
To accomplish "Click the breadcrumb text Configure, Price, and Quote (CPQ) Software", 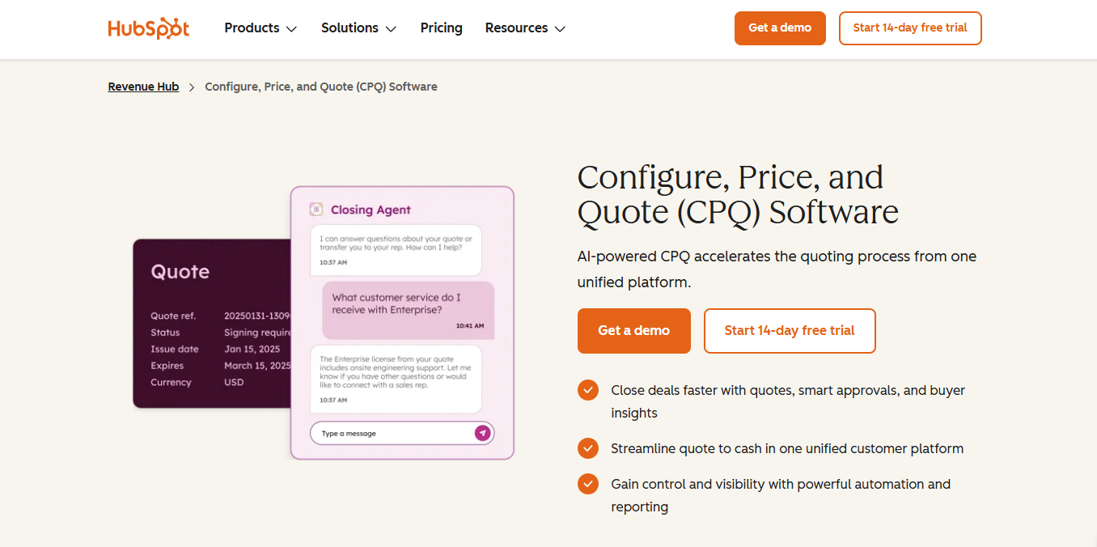I will point(321,87).
